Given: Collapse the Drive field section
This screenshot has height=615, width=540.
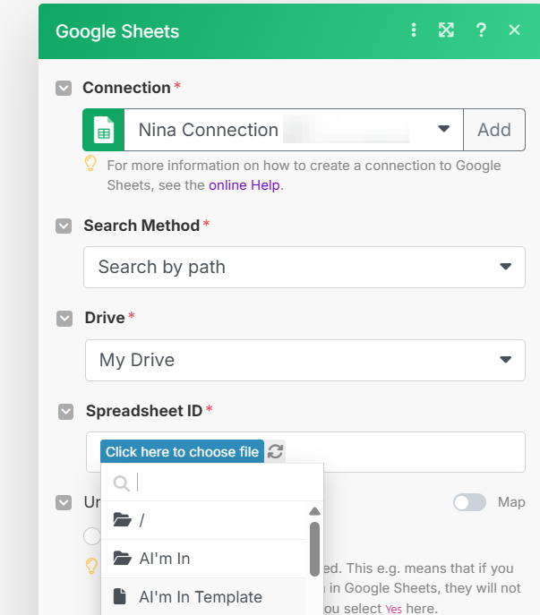Looking at the screenshot, I should coord(64,319).
